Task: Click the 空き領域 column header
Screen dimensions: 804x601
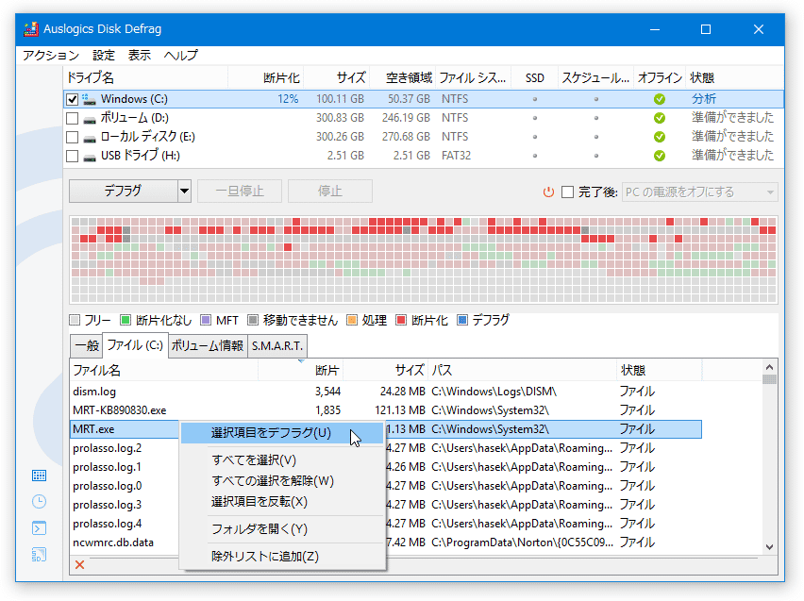Action: 403,78
